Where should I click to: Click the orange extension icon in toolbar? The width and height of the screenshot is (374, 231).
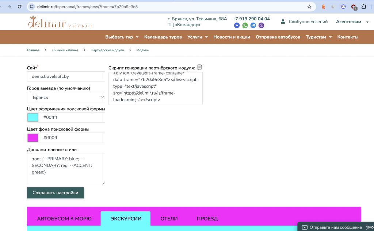pos(323,7)
